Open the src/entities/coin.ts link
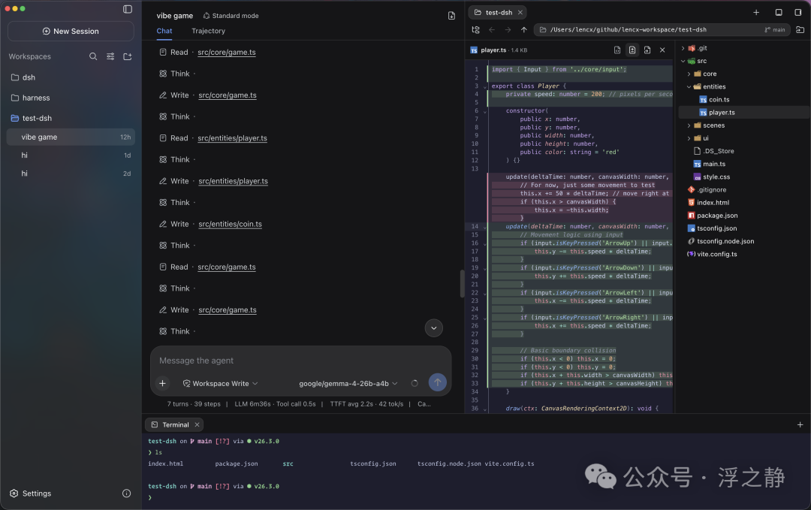The width and height of the screenshot is (811, 510). [x=231, y=224]
